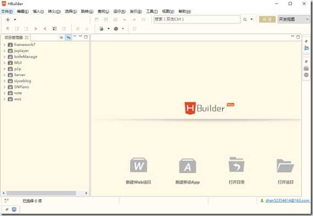The height and width of the screenshot is (216, 313).
Task: Click the project tree scrollbar right arrow
Action: (86, 193)
